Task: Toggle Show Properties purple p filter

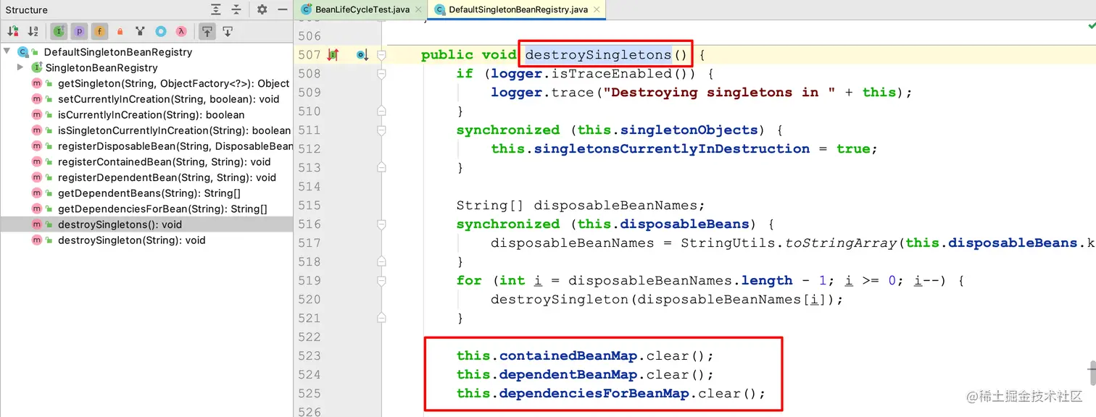Action: [x=79, y=31]
